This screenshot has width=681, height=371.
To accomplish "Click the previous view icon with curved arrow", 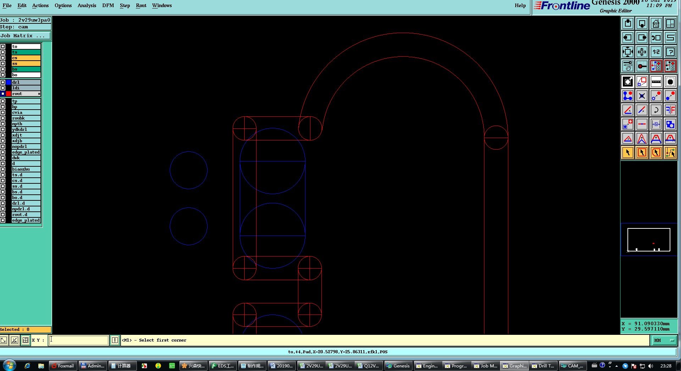I will (x=656, y=38).
